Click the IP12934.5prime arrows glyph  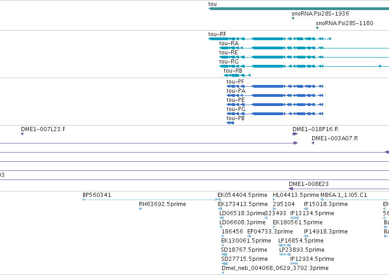294,264
